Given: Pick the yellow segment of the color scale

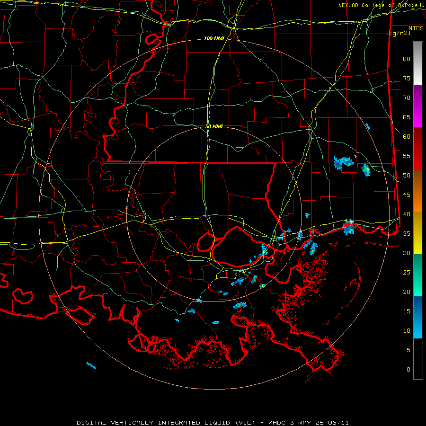Looking at the screenshot, I should coord(418,233).
